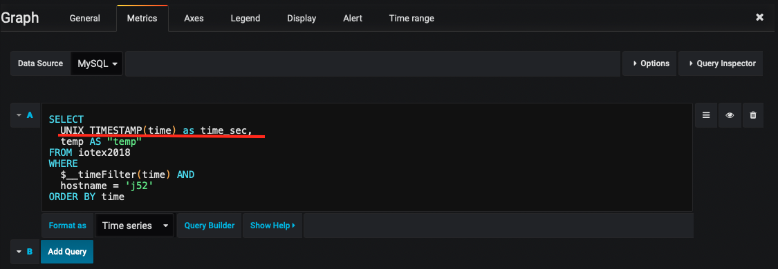
Task: Click the Add Query button
Action: (x=67, y=252)
